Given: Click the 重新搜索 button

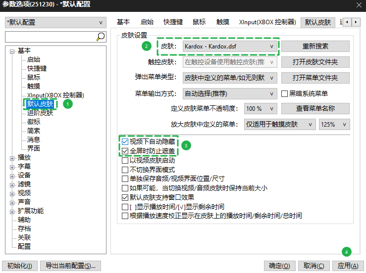Looking at the screenshot, I should (x=315, y=46).
